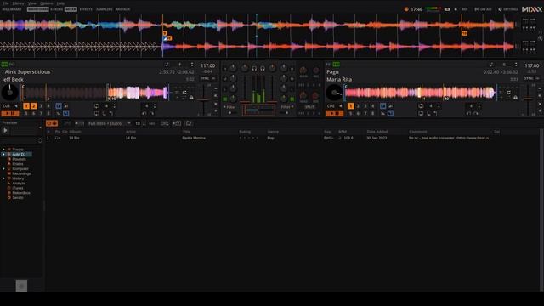
Task: Toggle the 4 Decks layout
Action: point(57,9)
